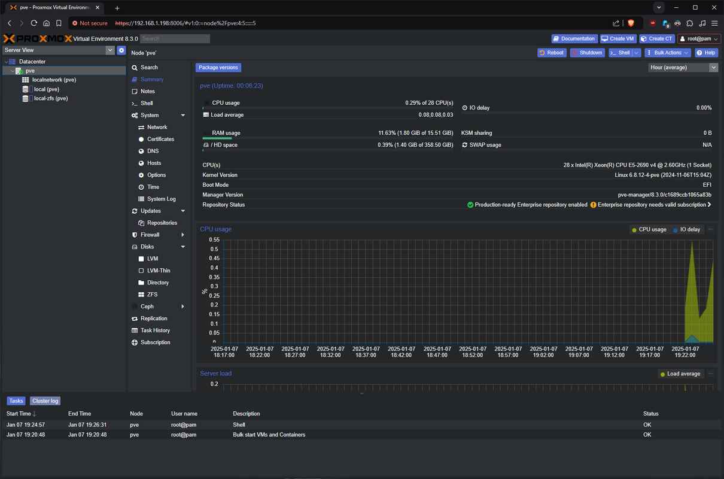Screen dimensions: 724x479
Task: Collapse the Updates section arrow
Action: [182, 211]
